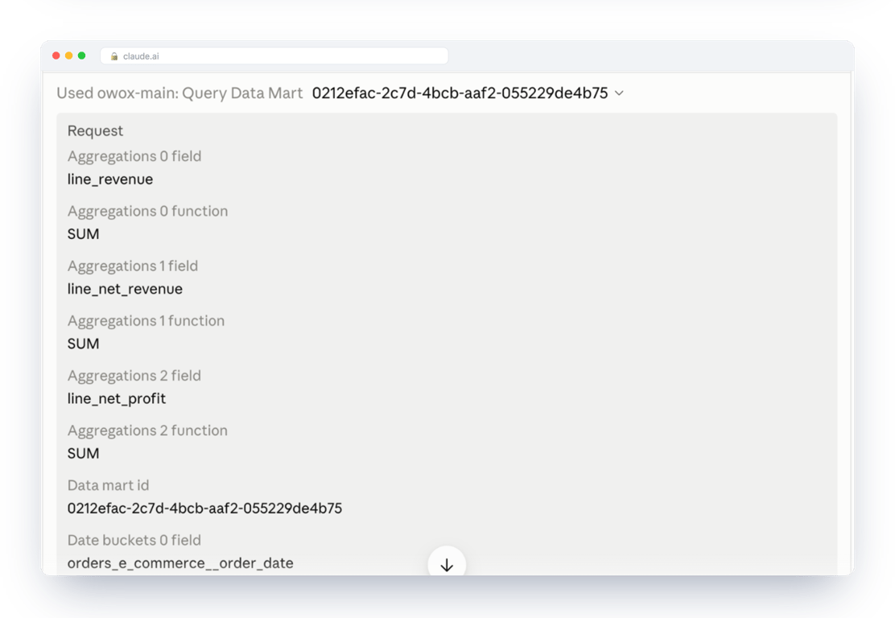Select SUM under Aggregations 0 function
895x618 pixels.
pos(84,234)
